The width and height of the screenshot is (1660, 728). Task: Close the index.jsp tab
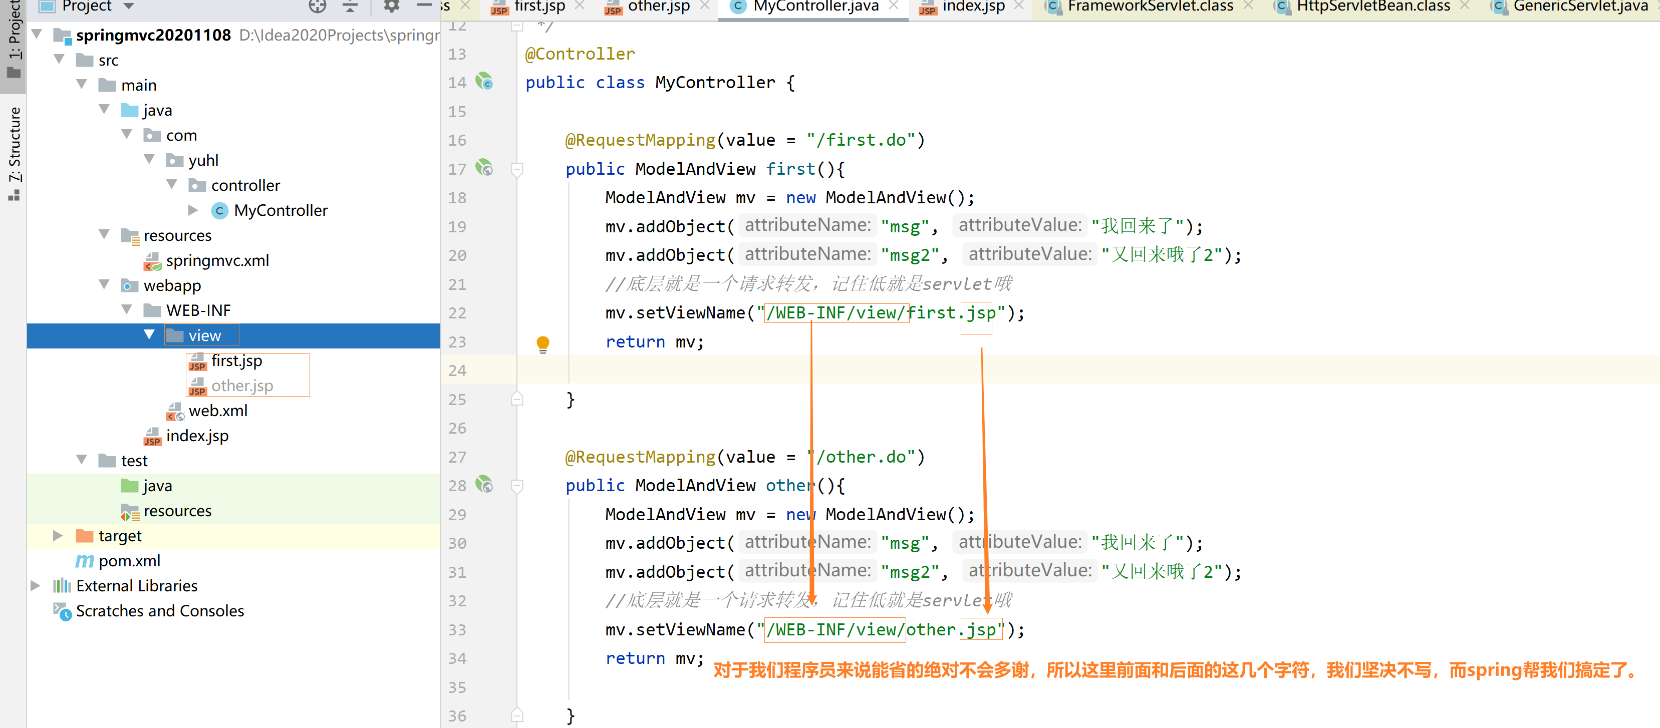coord(1019,6)
